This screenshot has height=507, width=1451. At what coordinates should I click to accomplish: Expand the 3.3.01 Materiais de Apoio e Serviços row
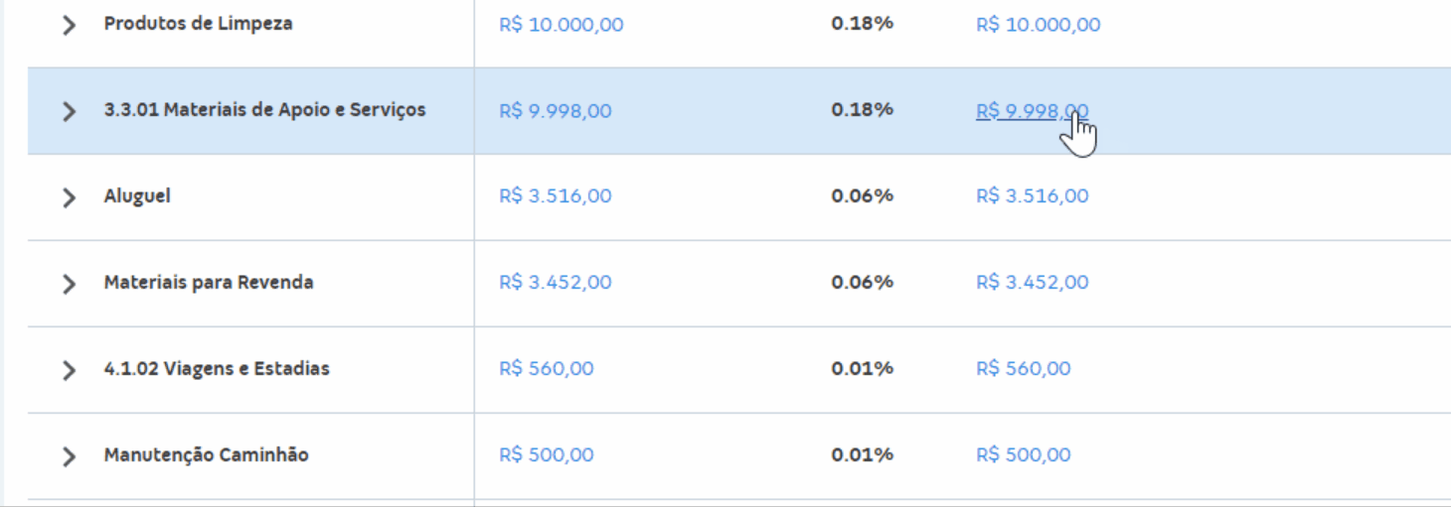coord(69,111)
